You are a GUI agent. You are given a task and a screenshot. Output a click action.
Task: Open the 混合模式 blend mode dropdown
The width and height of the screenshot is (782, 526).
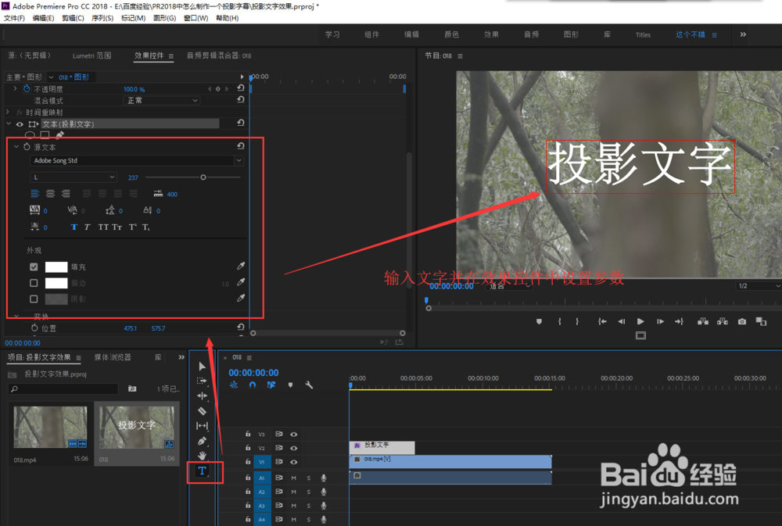coord(160,100)
